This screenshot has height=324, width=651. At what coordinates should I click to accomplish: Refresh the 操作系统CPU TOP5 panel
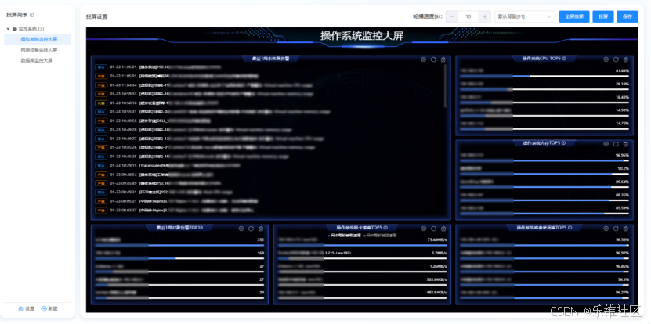616,59
